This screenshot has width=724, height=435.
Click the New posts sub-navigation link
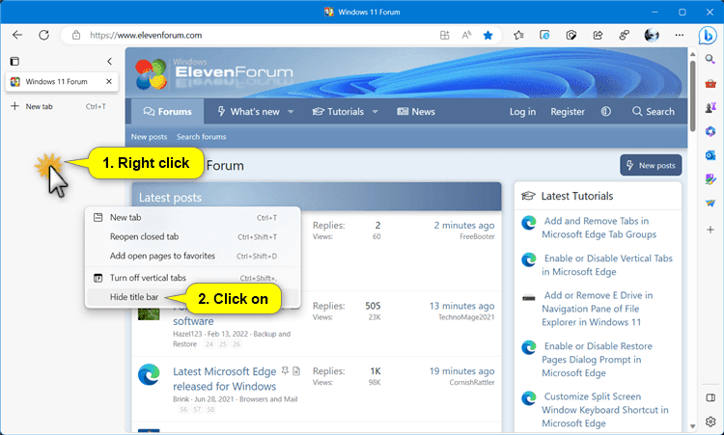pyautogui.click(x=149, y=137)
